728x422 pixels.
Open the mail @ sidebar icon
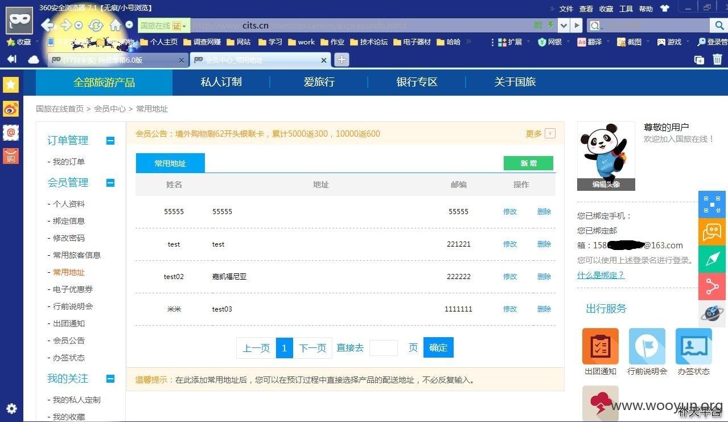[11, 133]
